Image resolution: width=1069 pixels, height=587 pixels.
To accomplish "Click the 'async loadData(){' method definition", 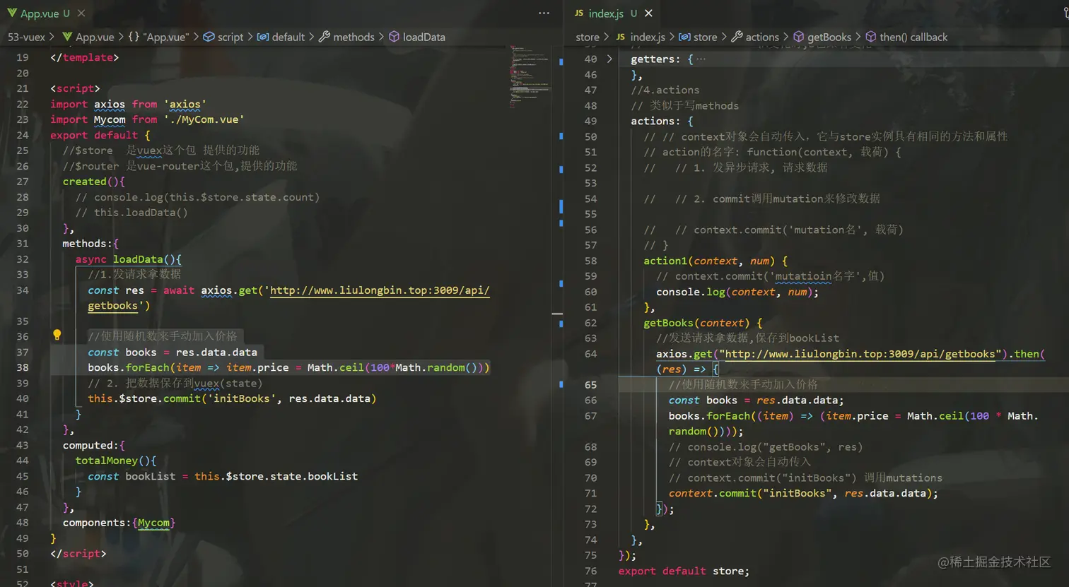I will (129, 259).
